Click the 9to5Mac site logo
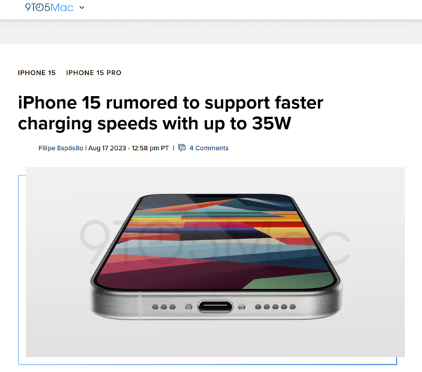Image resolution: width=422 pixels, height=372 pixels. point(49,8)
